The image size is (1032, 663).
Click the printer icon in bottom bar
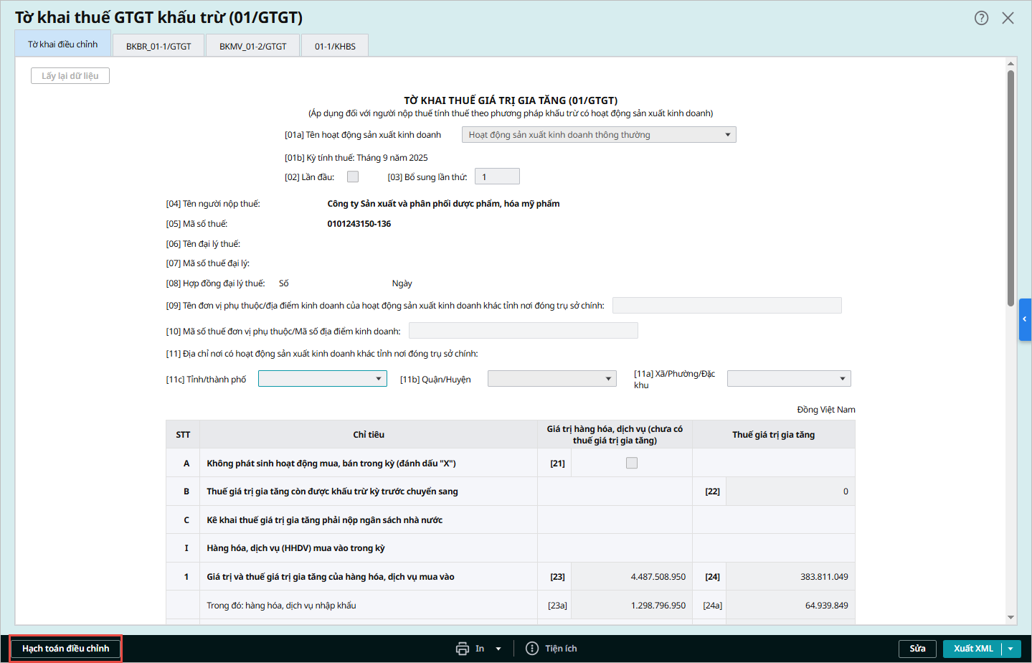463,649
